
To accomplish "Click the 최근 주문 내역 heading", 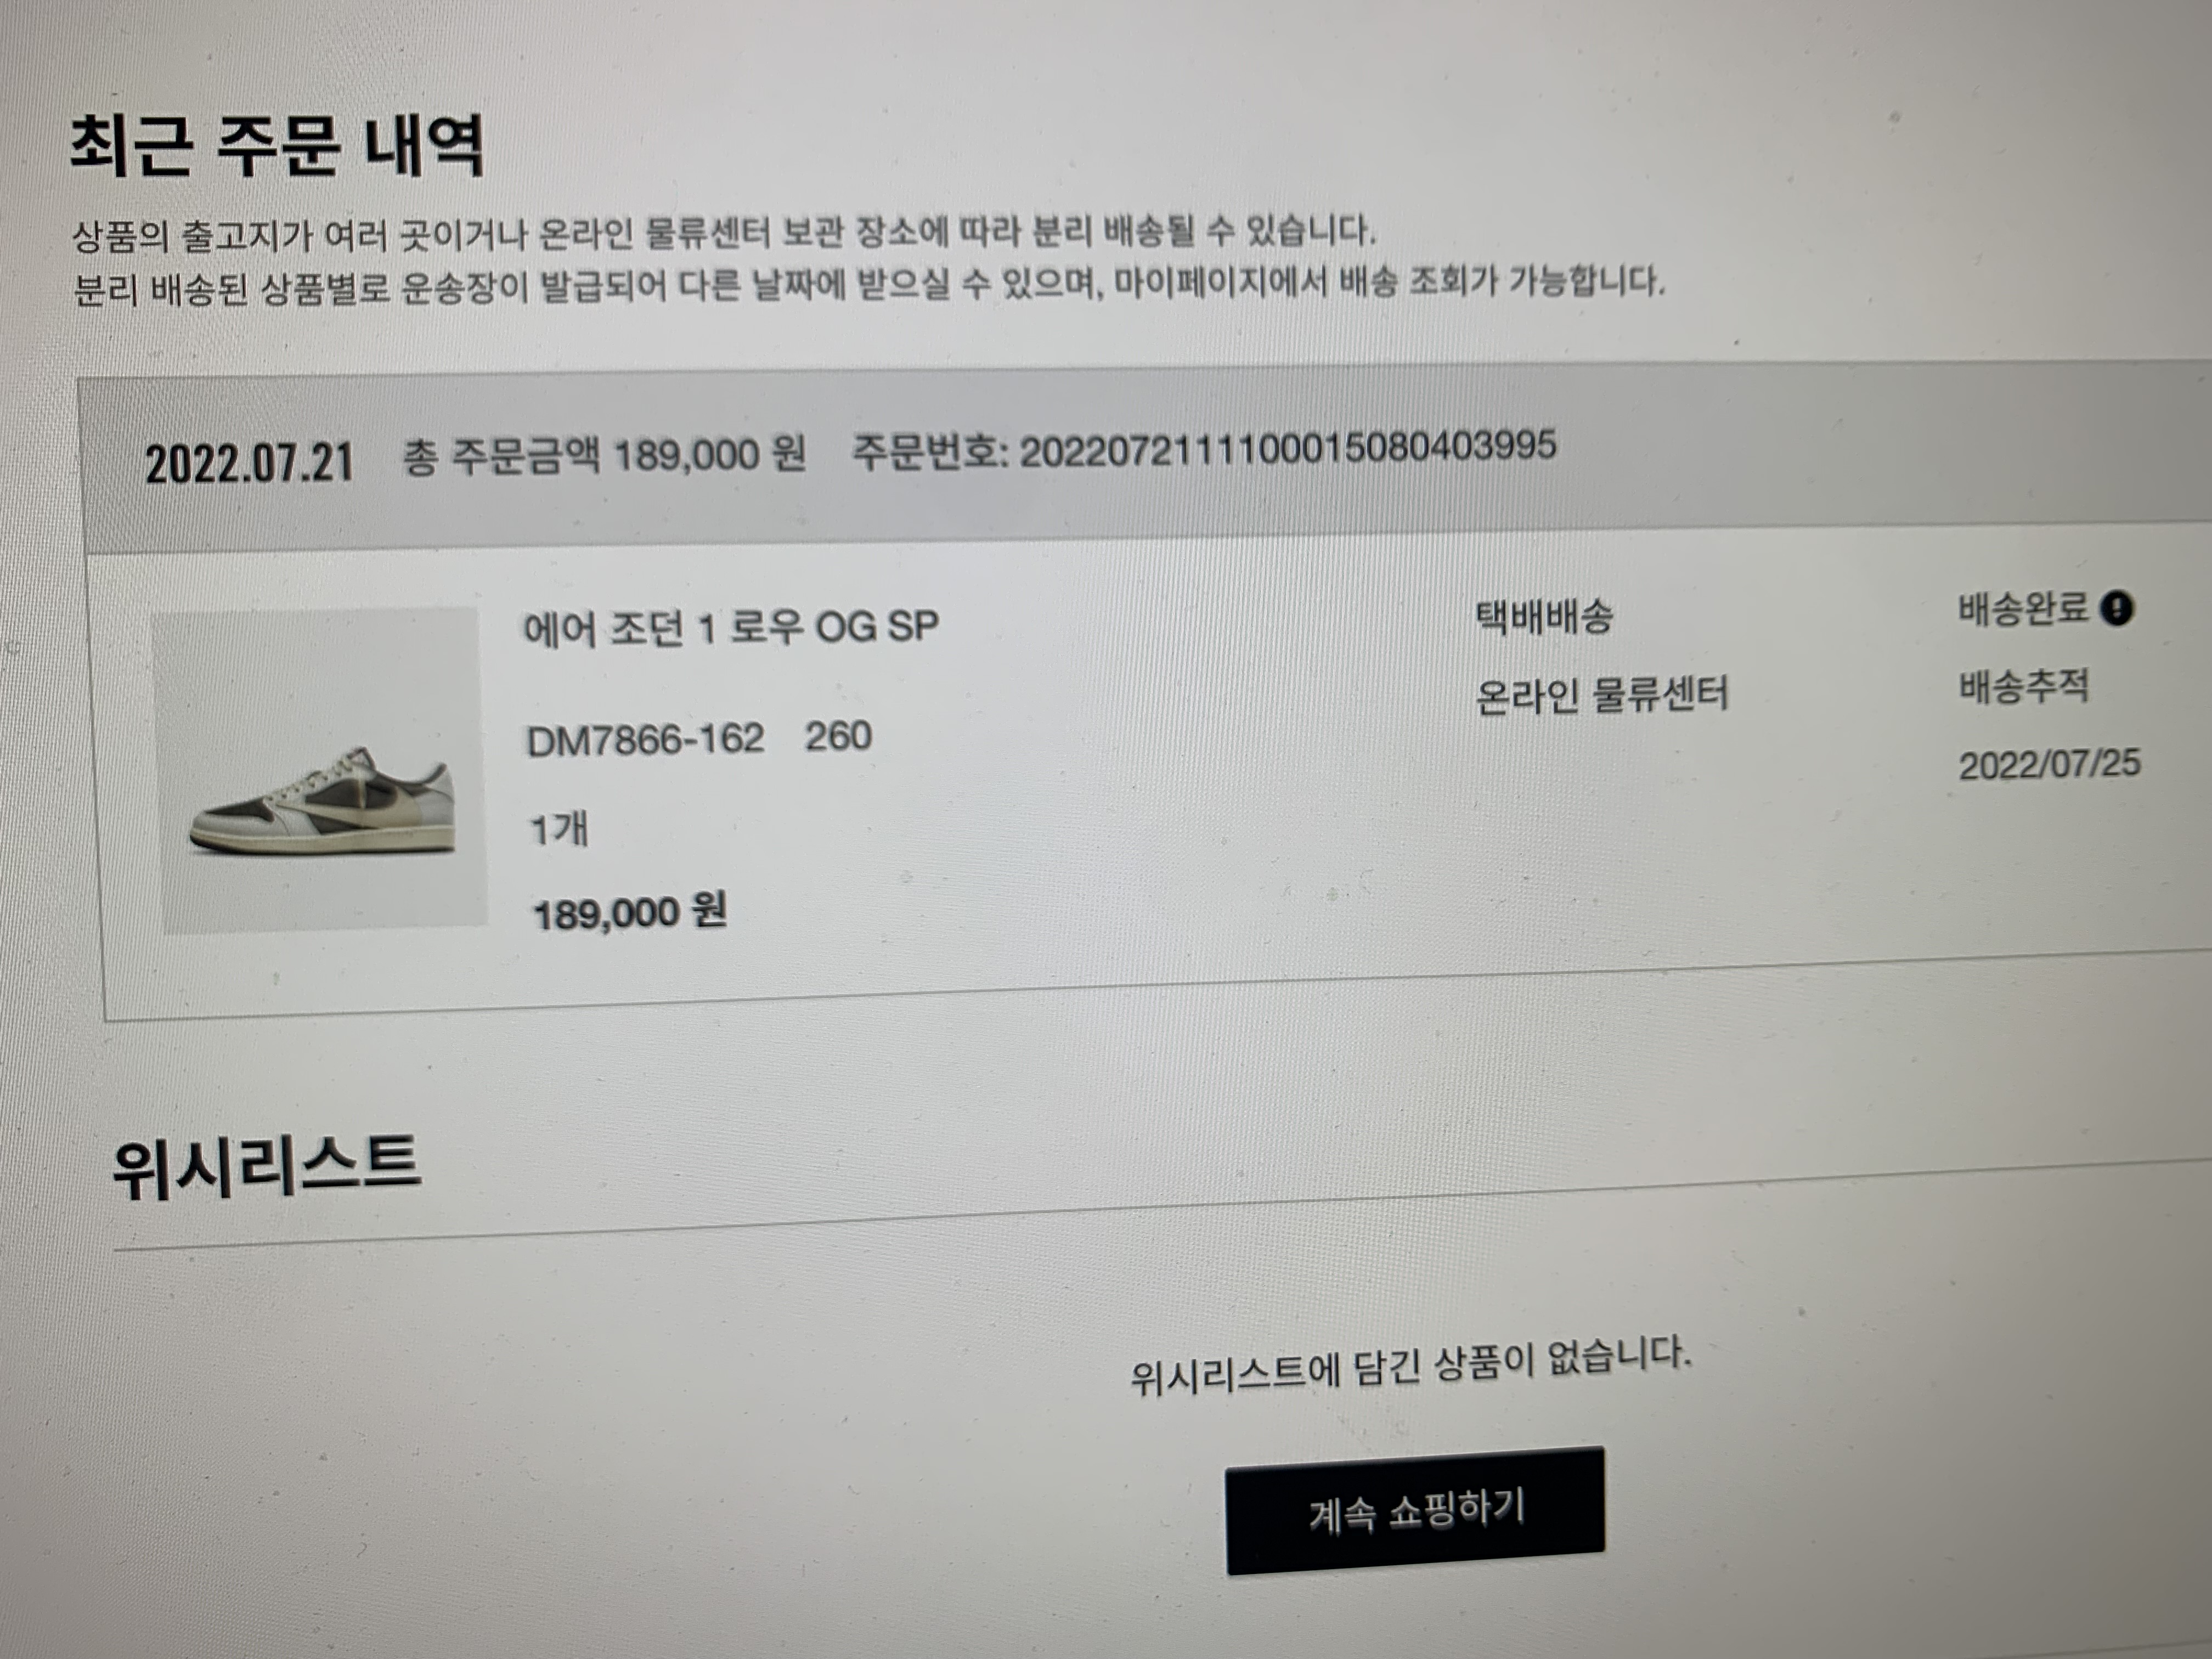I will (277, 146).
